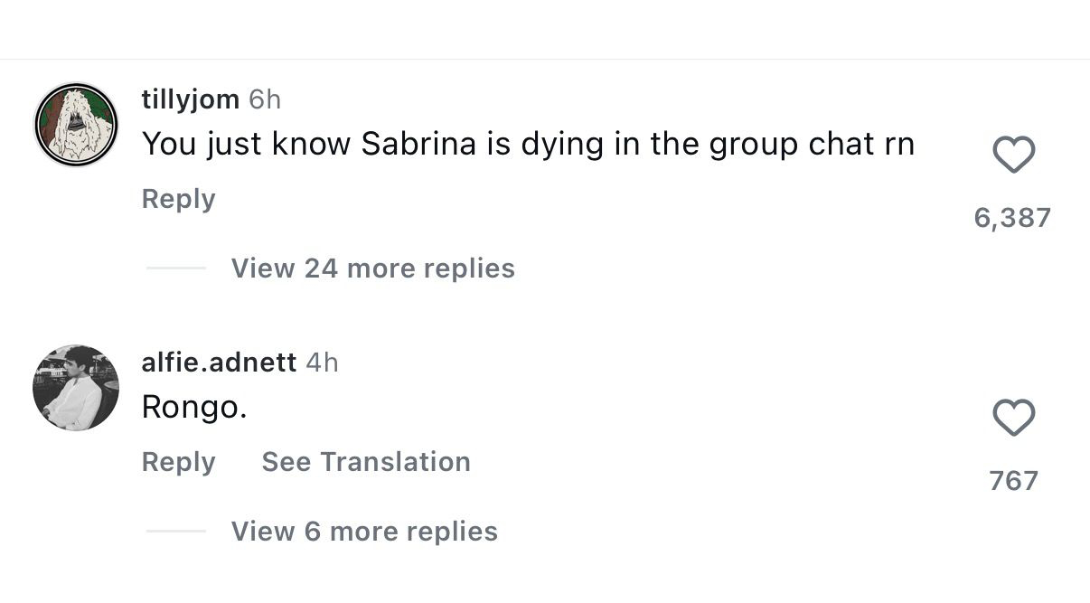Select the 'Rongo.' comment text

(x=194, y=408)
